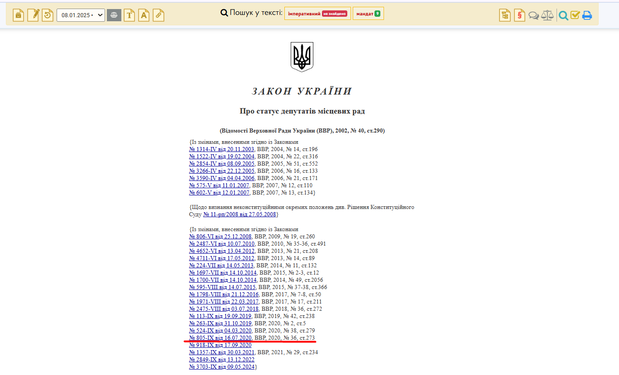This screenshot has width=619, height=375.
Task: Open law № 1357-IX від 30.03.2021
Action: [x=222, y=352]
